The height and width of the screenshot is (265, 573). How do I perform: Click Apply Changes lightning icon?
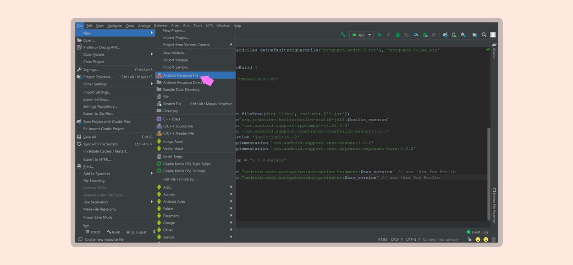(389, 35)
